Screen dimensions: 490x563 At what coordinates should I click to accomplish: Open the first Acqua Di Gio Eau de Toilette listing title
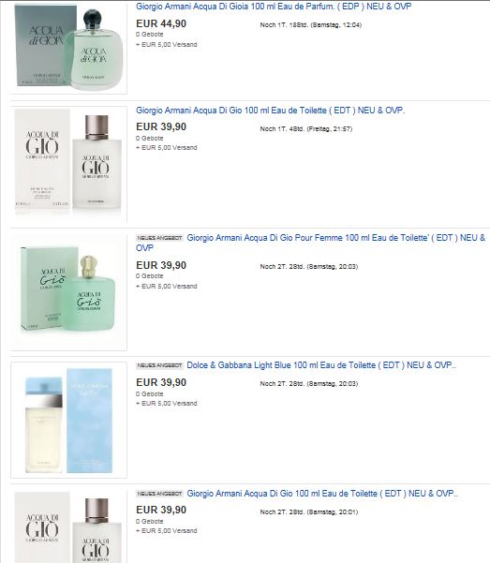(x=270, y=111)
